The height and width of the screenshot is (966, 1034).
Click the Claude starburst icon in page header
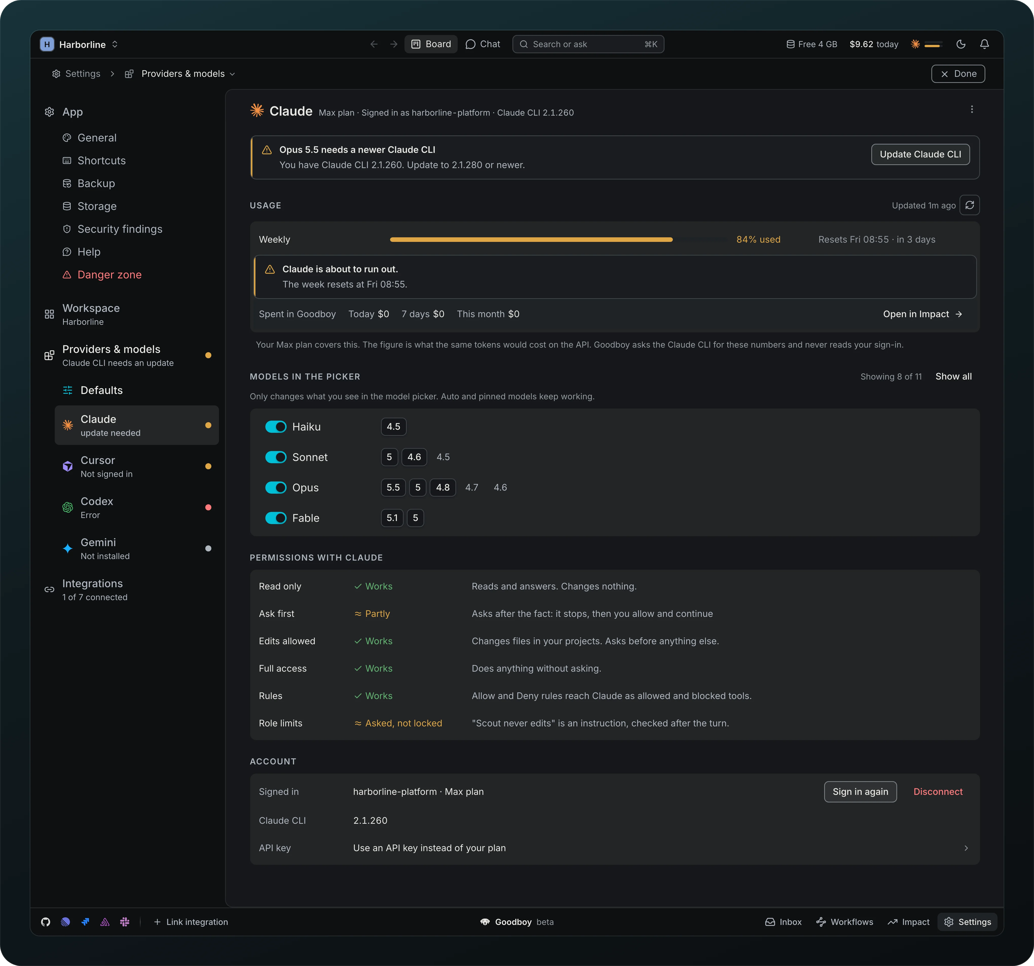257,110
